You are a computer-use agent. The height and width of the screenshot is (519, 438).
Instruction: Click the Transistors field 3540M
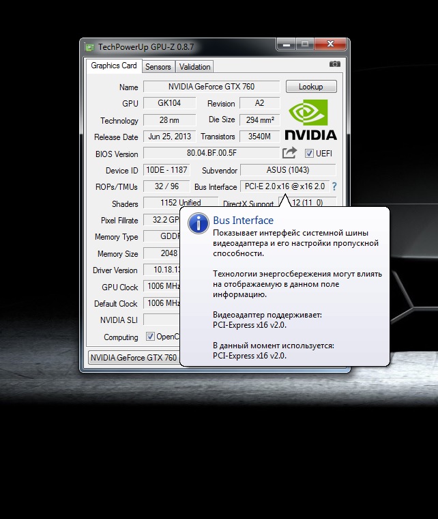[x=259, y=137]
